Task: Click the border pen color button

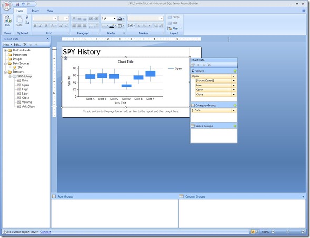Action: click(x=112, y=26)
